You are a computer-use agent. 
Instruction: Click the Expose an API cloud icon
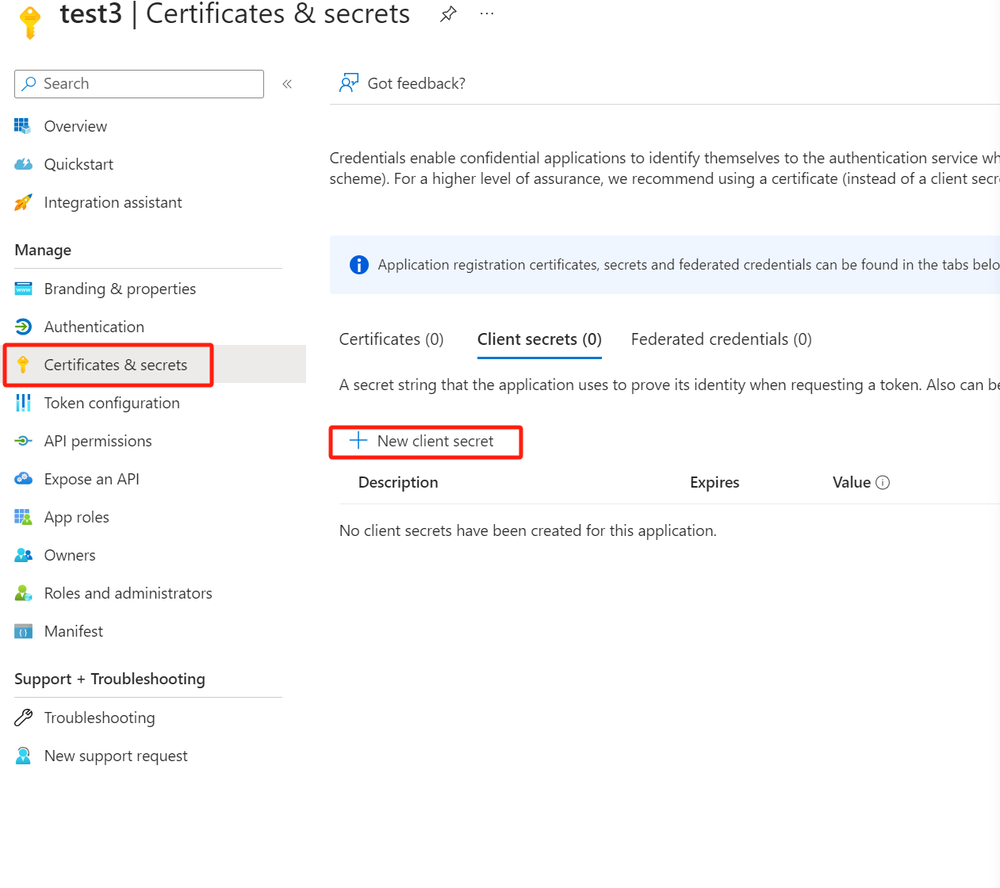[23, 479]
